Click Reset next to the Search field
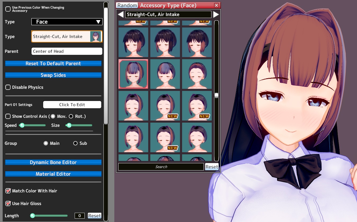 coord(212,167)
